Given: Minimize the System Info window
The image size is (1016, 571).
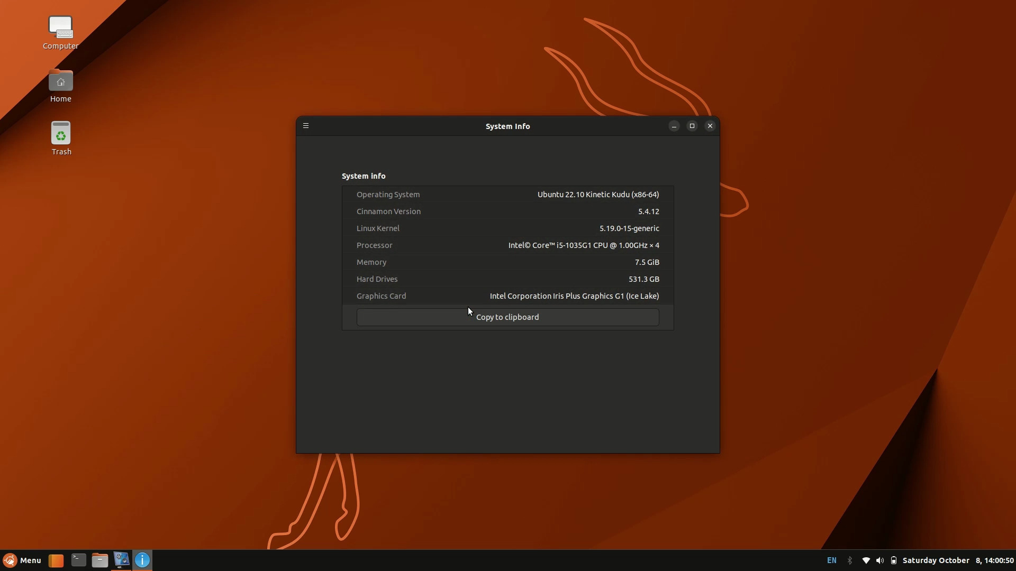Looking at the screenshot, I should click(674, 126).
